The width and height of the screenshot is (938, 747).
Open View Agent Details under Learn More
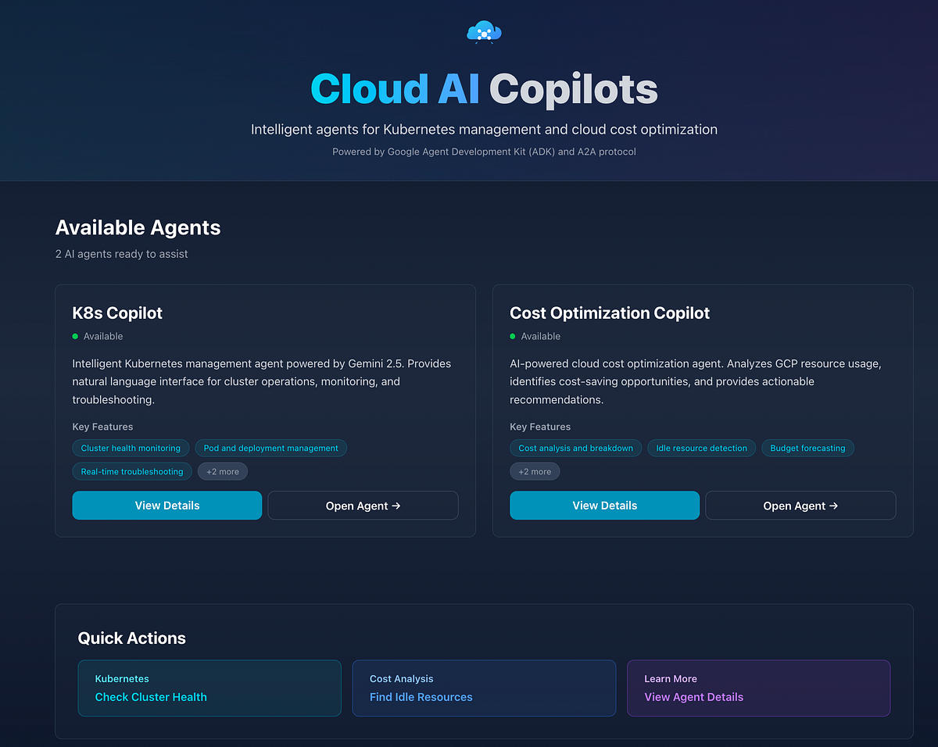(x=693, y=696)
